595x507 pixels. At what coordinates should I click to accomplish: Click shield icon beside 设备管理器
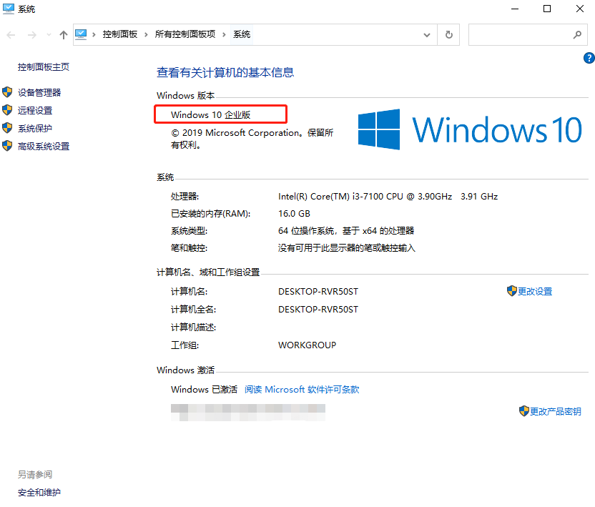7,92
